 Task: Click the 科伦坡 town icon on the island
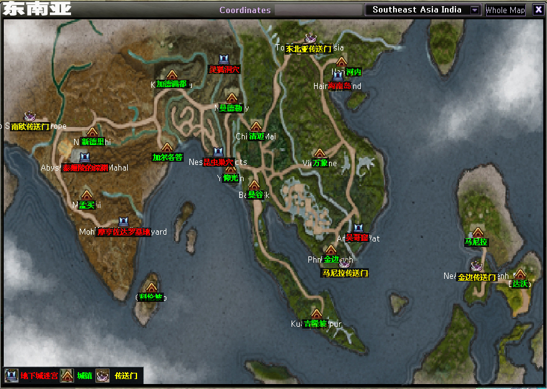[150, 287]
